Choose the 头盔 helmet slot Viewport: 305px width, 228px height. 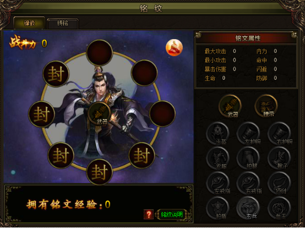tap(217, 134)
